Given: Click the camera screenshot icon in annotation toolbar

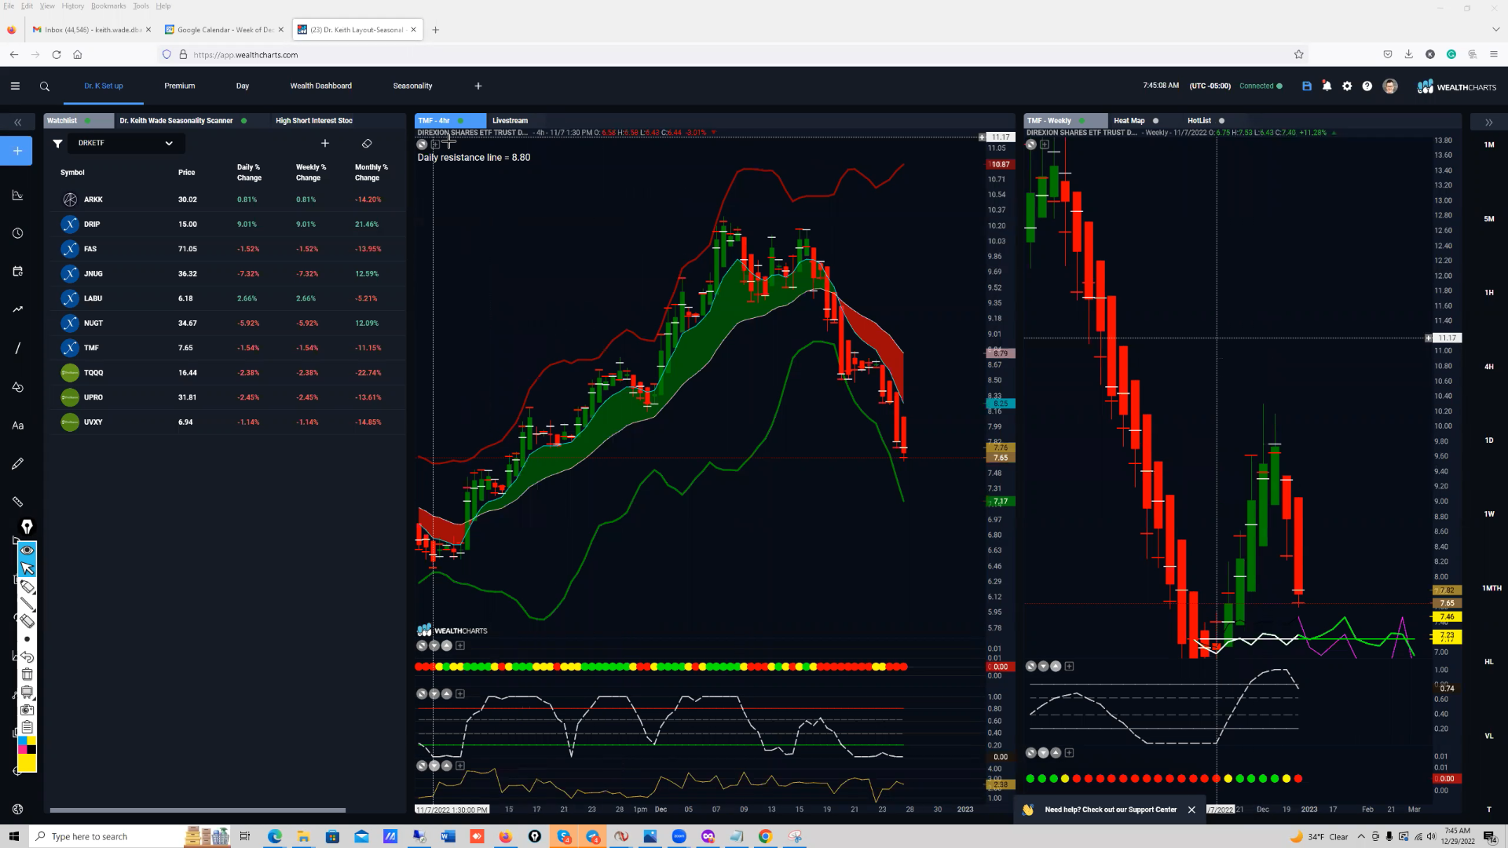Looking at the screenshot, I should pyautogui.click(x=27, y=710).
